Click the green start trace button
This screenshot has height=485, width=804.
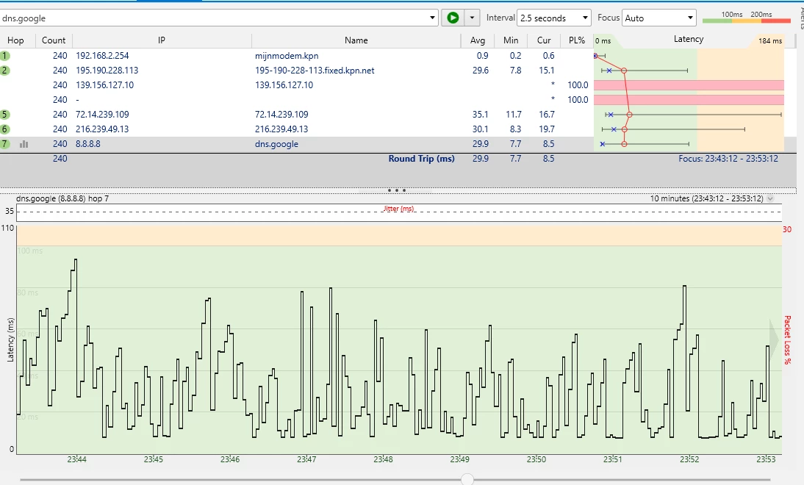pos(453,18)
